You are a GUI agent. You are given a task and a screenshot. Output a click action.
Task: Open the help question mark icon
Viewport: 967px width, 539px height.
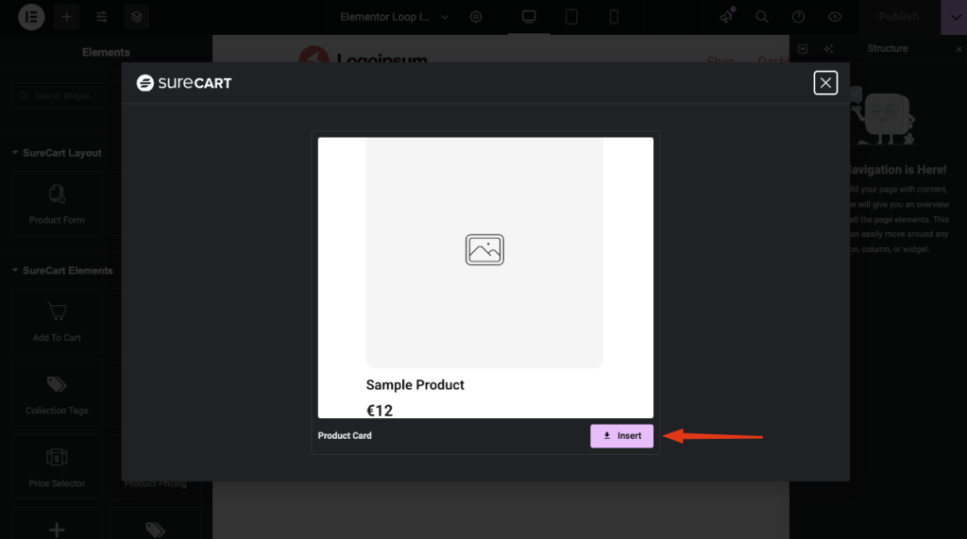click(798, 17)
